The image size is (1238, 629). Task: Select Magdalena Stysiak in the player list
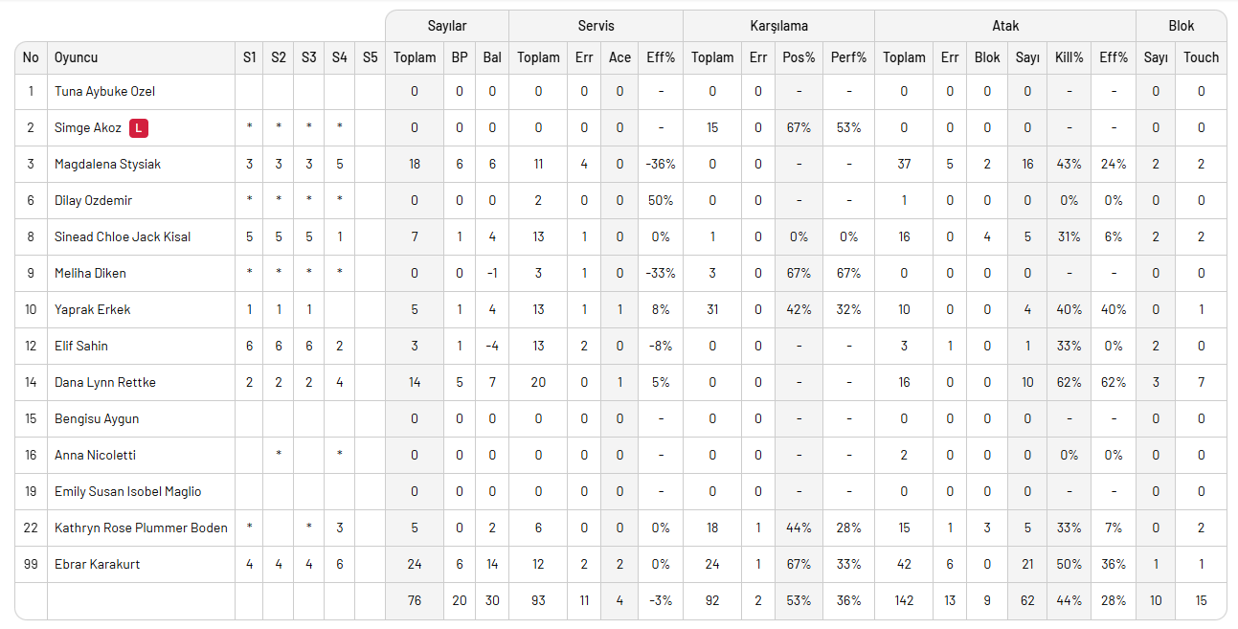(x=107, y=164)
